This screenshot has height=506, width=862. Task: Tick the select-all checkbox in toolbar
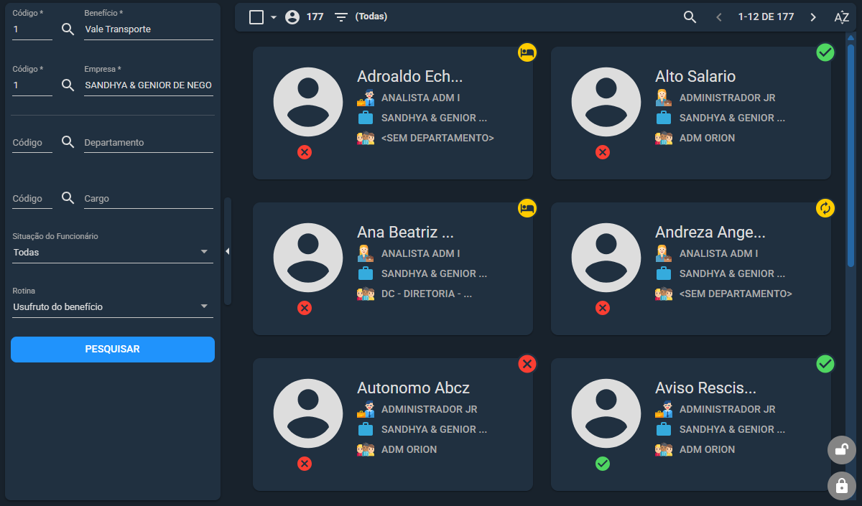pos(256,17)
